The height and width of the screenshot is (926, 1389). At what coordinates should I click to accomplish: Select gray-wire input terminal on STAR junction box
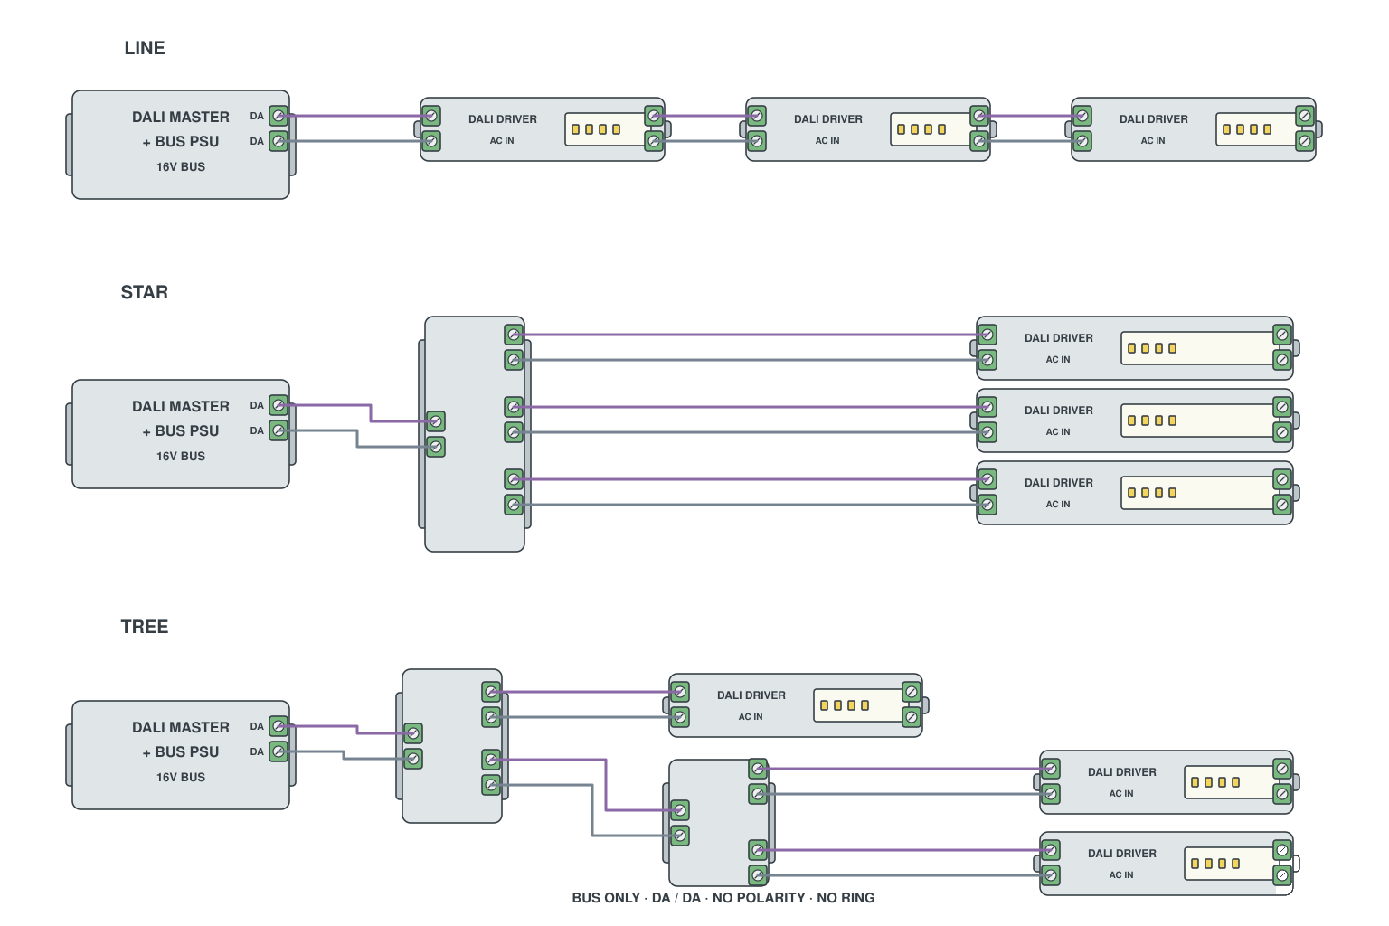tap(436, 447)
